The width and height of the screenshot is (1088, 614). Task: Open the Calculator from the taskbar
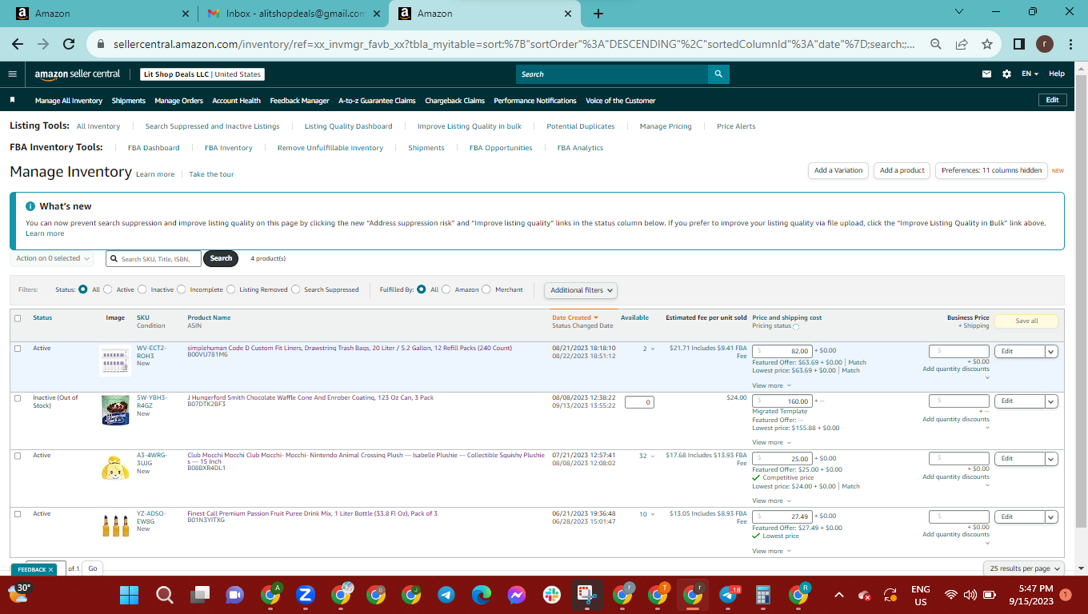click(x=763, y=595)
